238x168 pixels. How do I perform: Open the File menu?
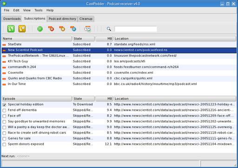[7, 10]
